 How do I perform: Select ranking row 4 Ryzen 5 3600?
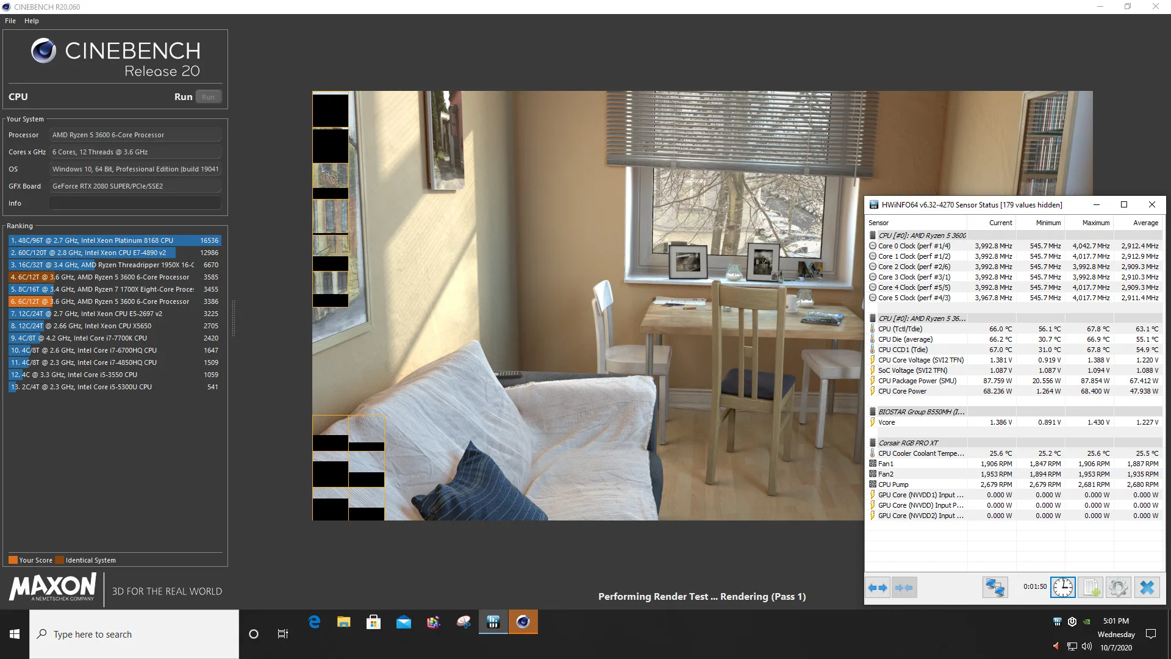tap(114, 277)
